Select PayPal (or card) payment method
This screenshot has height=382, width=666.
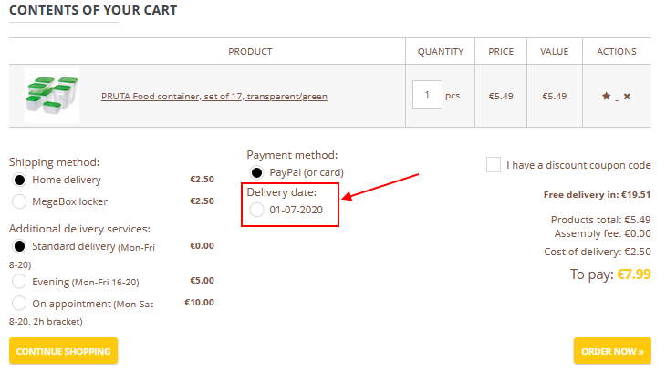pos(257,172)
